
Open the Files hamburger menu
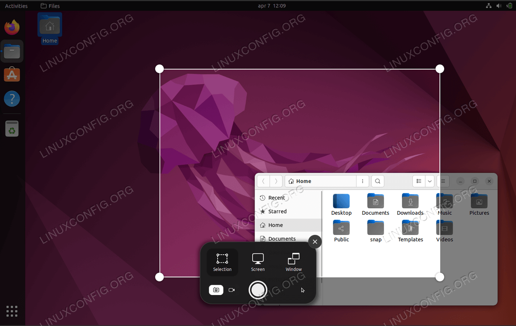[444, 181]
